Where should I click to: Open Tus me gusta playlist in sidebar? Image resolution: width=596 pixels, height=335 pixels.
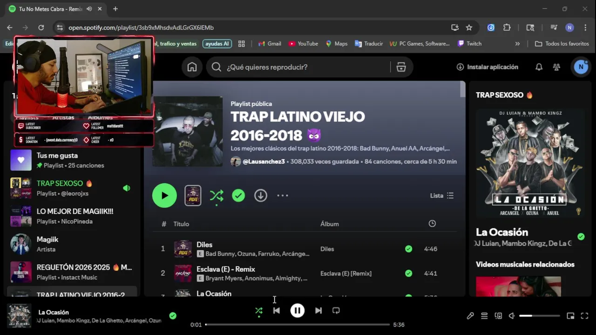click(72, 160)
